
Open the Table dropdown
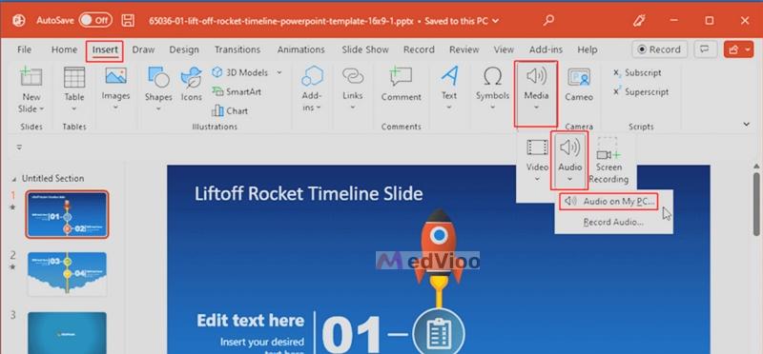point(74,89)
